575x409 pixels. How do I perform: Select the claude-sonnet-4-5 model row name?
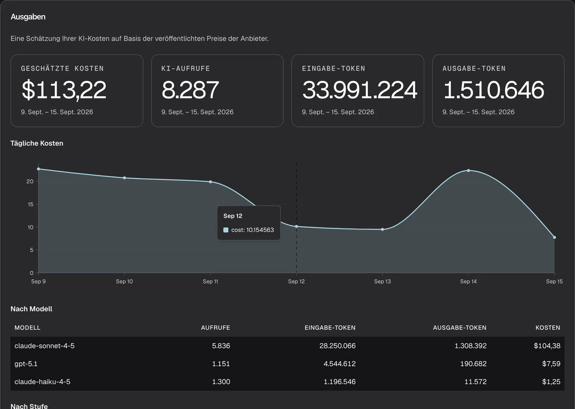click(x=44, y=346)
